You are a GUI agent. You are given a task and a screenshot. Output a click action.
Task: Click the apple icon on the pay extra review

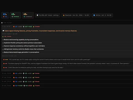point(4,67)
